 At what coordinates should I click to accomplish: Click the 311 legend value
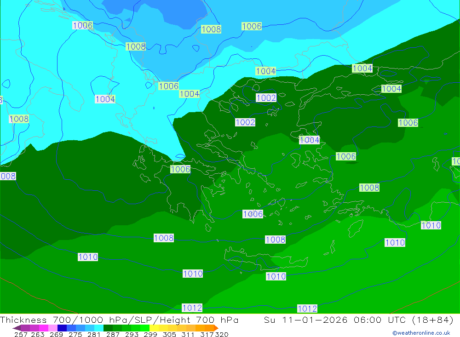(x=188, y=334)
